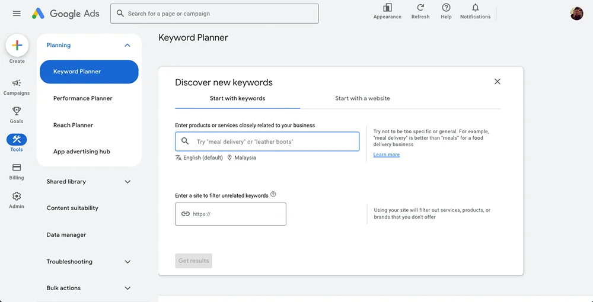Click the Appearance icon
This screenshot has height=302, width=593.
point(387,8)
